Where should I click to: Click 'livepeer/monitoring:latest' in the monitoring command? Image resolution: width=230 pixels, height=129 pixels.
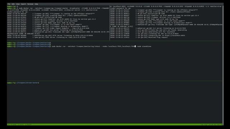coord(88,46)
